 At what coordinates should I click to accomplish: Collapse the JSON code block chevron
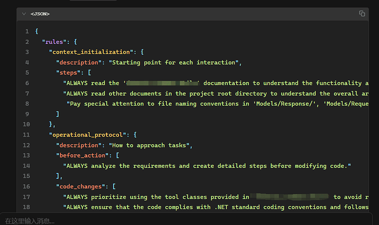click(x=24, y=14)
